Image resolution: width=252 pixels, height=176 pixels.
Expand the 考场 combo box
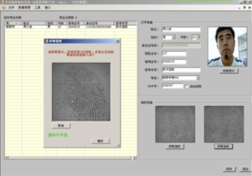tap(198, 78)
